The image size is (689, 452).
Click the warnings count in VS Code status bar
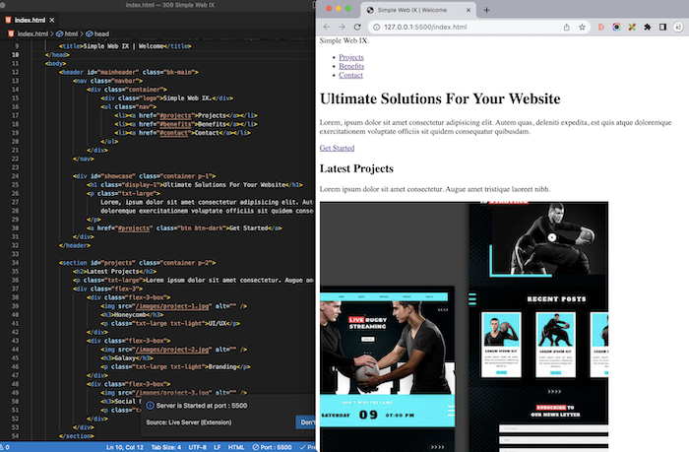(5, 447)
